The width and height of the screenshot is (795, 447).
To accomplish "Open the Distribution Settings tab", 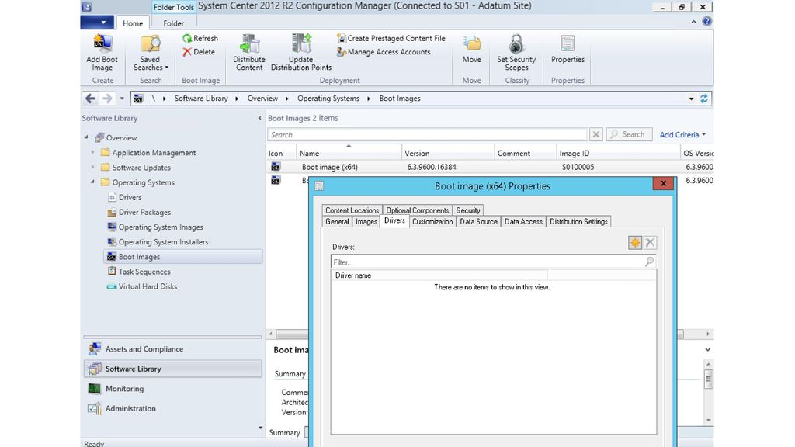I will tap(578, 221).
